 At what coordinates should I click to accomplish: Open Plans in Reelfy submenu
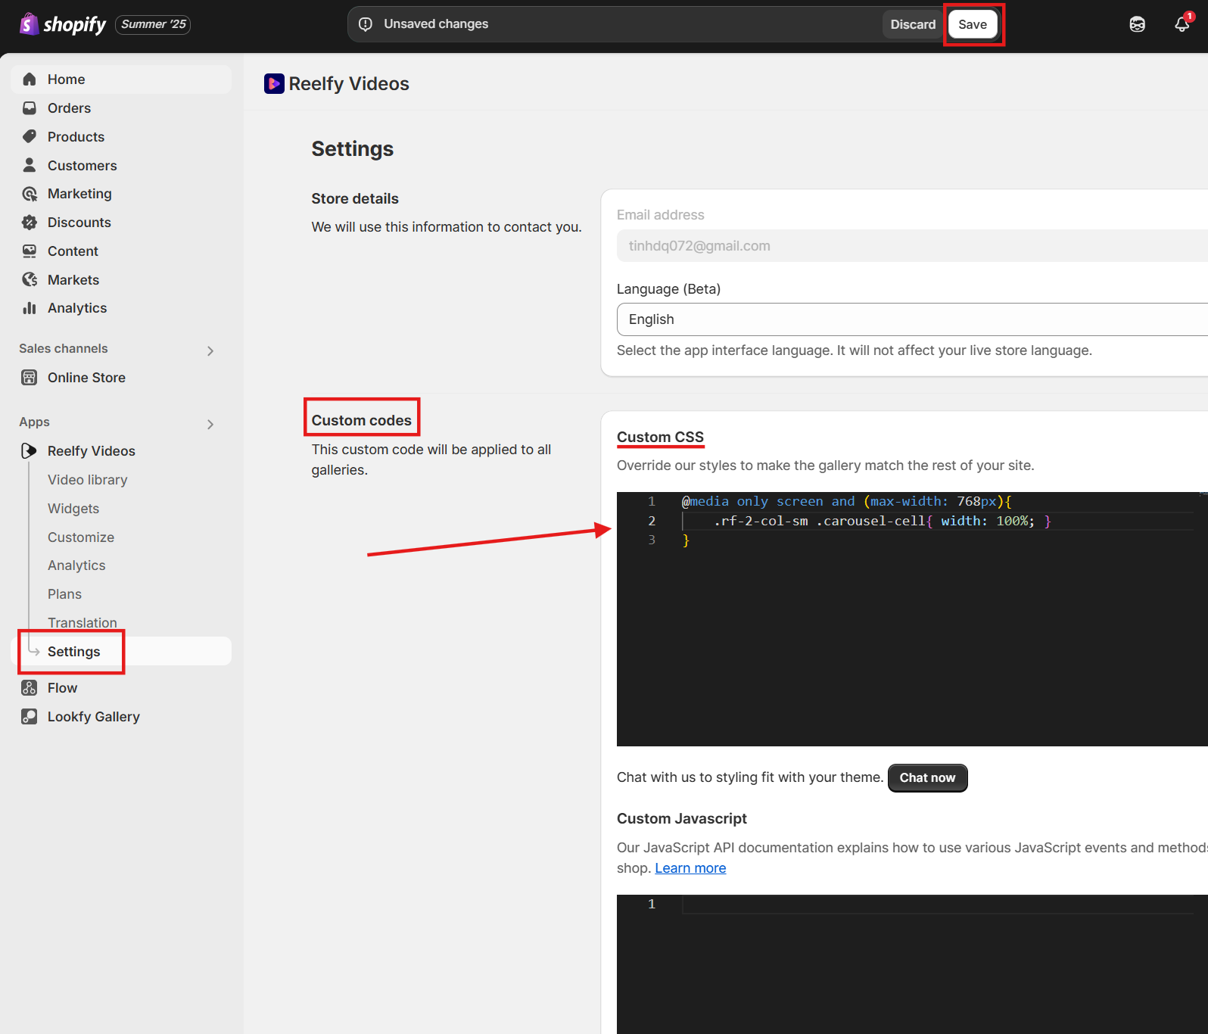coord(64,594)
